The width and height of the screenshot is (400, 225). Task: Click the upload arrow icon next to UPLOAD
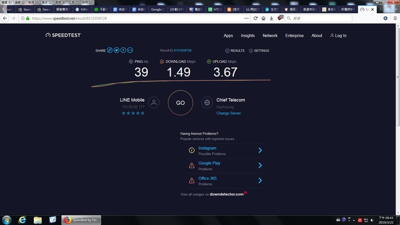point(209,62)
